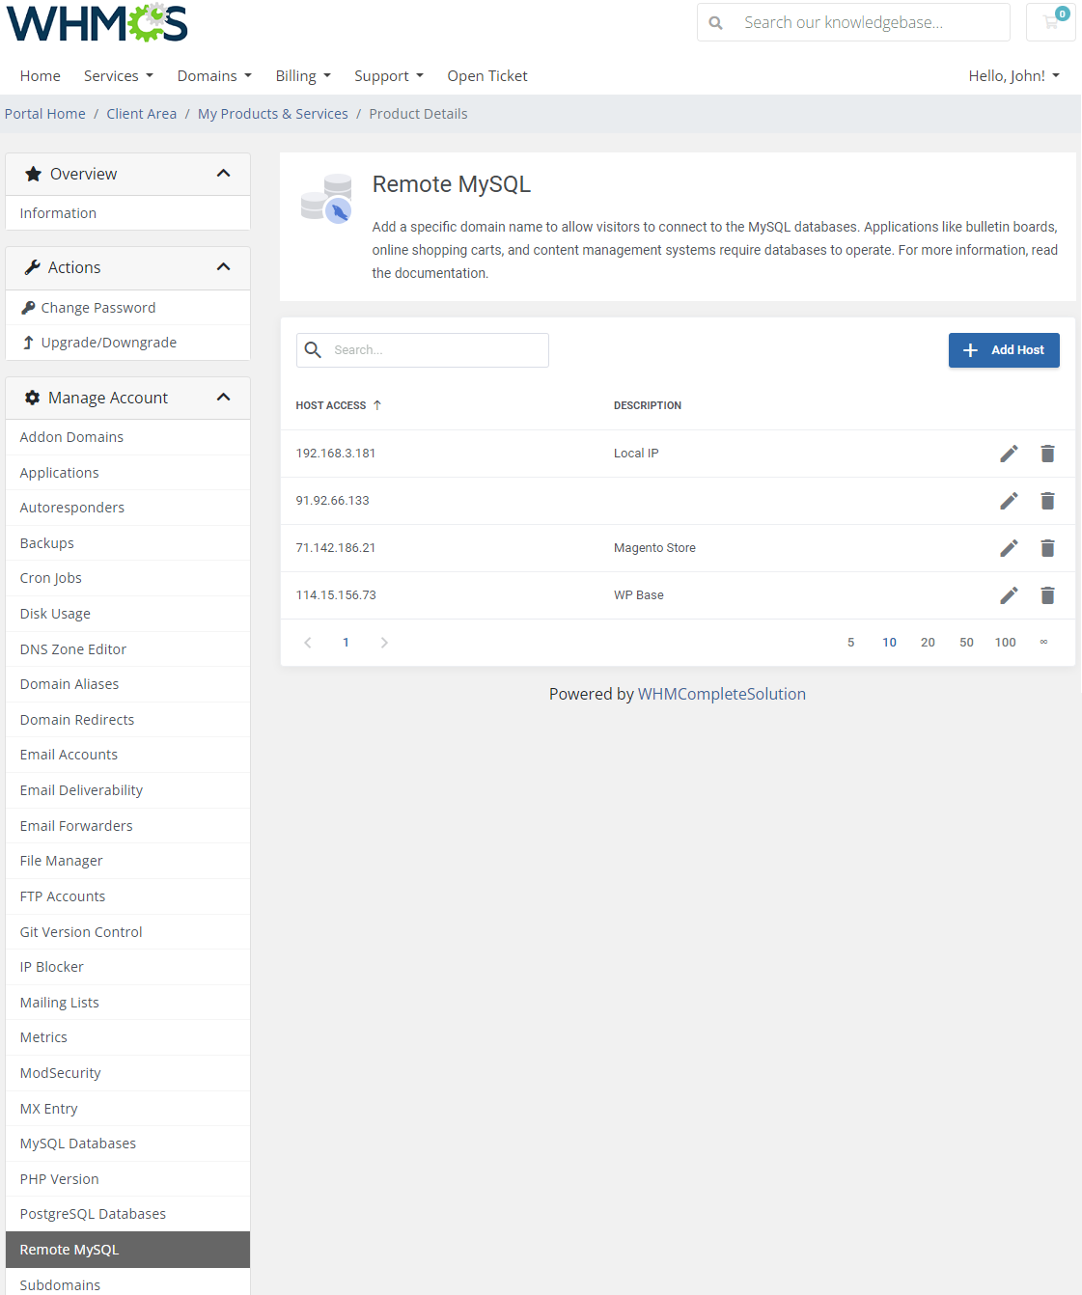Delete the WP Base host entry
Image resolution: width=1082 pixels, height=1295 pixels.
tap(1047, 595)
